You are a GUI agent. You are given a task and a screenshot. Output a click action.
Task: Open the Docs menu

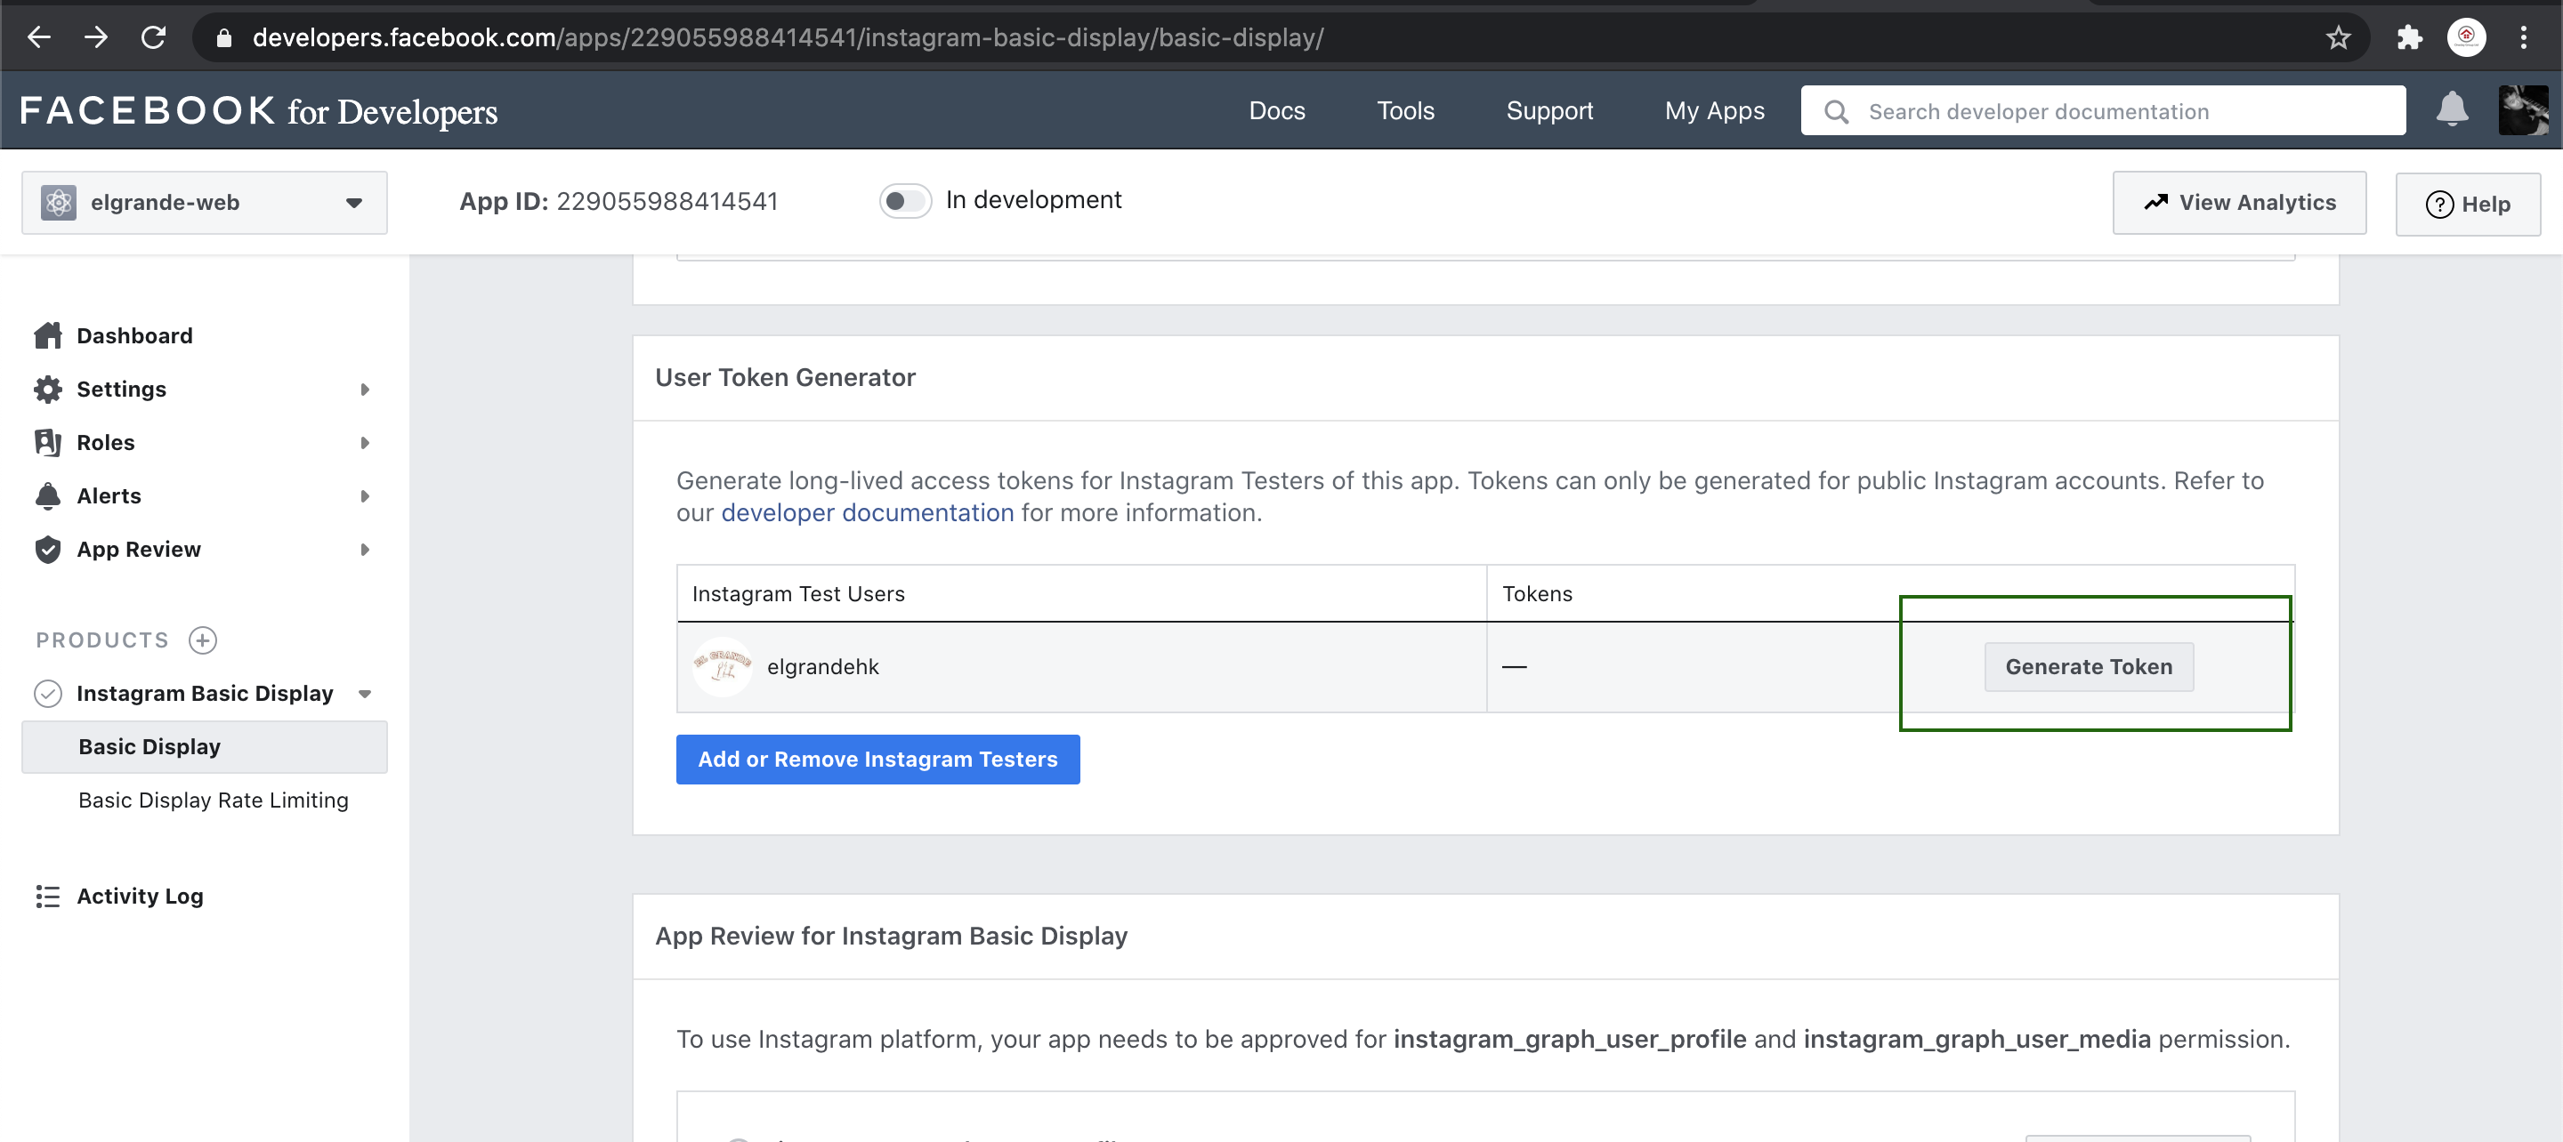coord(1278,110)
